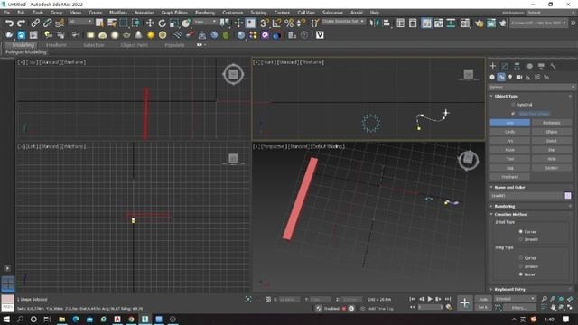
Task: Toggle the Window/Crossing selection icon
Action: [x=135, y=23]
